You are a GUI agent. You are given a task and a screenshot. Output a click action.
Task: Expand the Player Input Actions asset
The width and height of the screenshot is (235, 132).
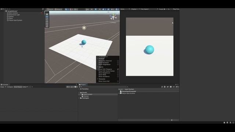(x=119, y=93)
